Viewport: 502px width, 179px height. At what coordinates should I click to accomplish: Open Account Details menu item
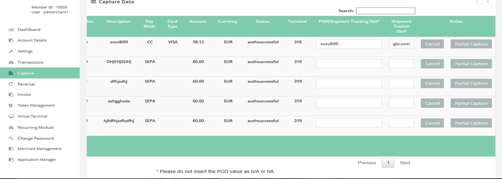[x=32, y=40]
